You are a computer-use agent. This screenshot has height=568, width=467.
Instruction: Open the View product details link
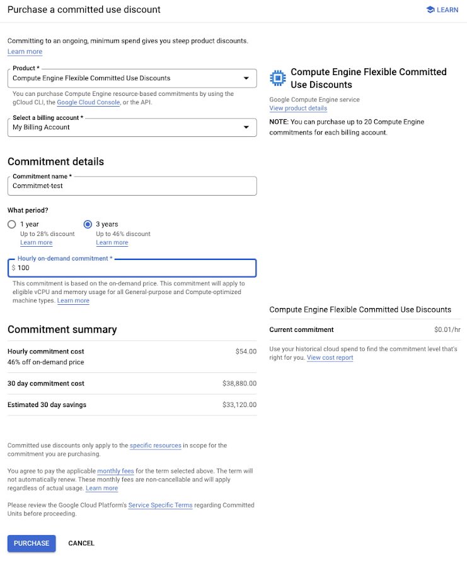pos(298,109)
